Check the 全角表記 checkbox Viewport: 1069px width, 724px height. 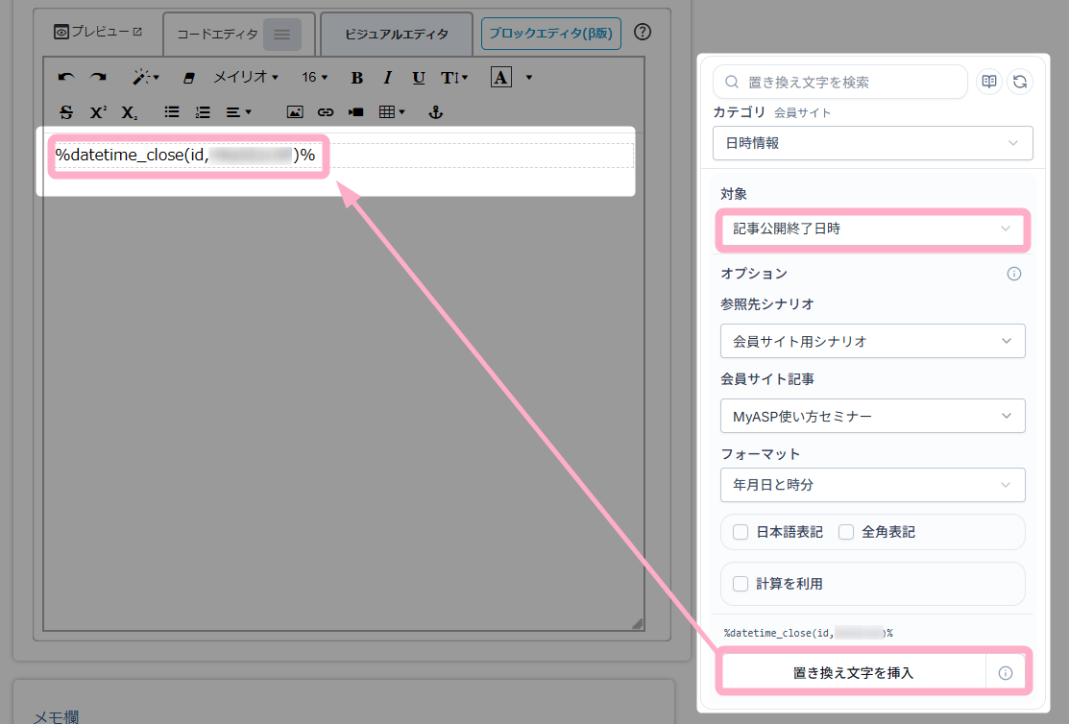tap(846, 532)
